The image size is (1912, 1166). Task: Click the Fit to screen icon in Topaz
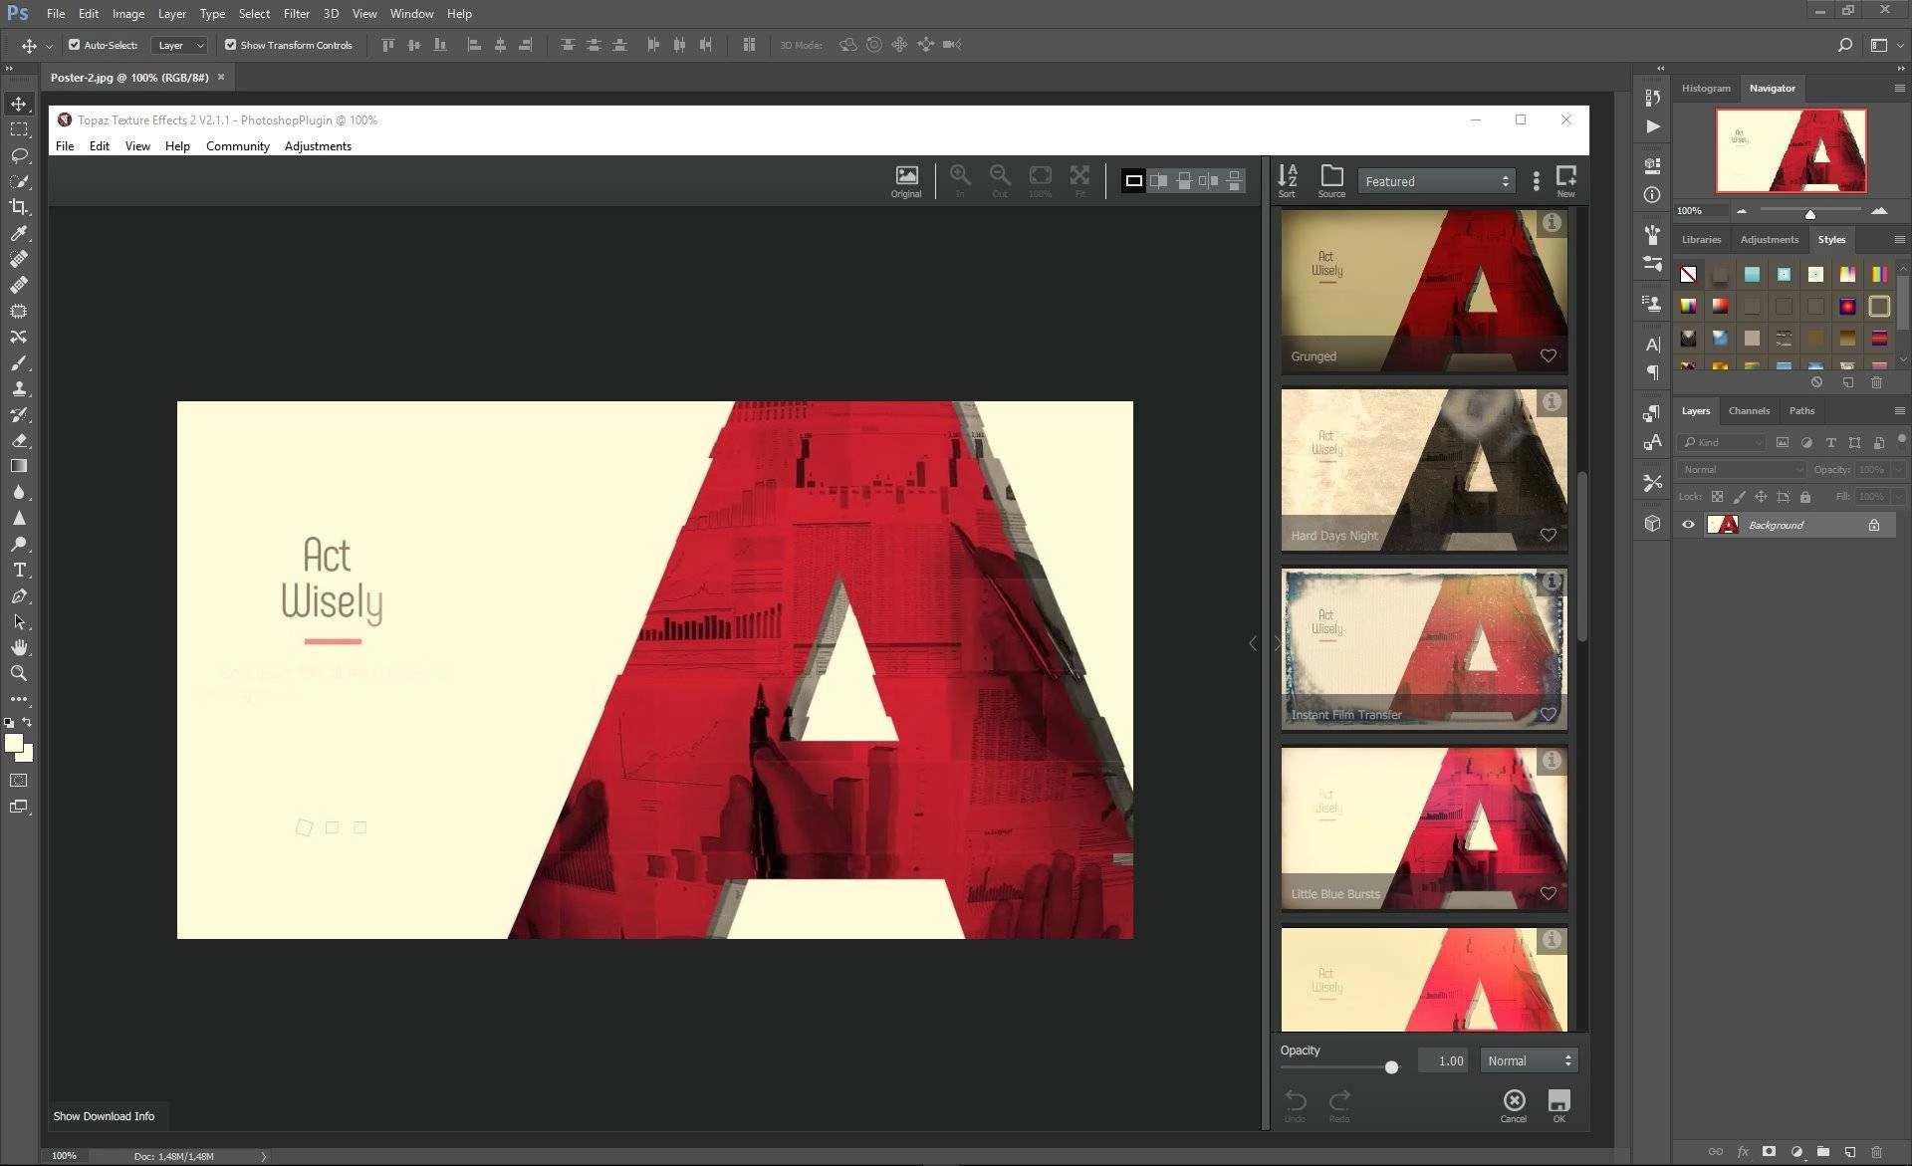(1079, 181)
